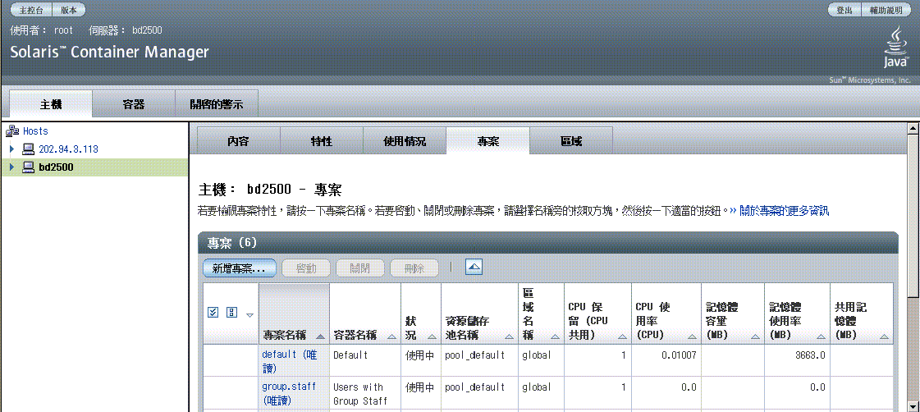
Task: Open the default (唯讀) project link
Action: tap(289, 361)
